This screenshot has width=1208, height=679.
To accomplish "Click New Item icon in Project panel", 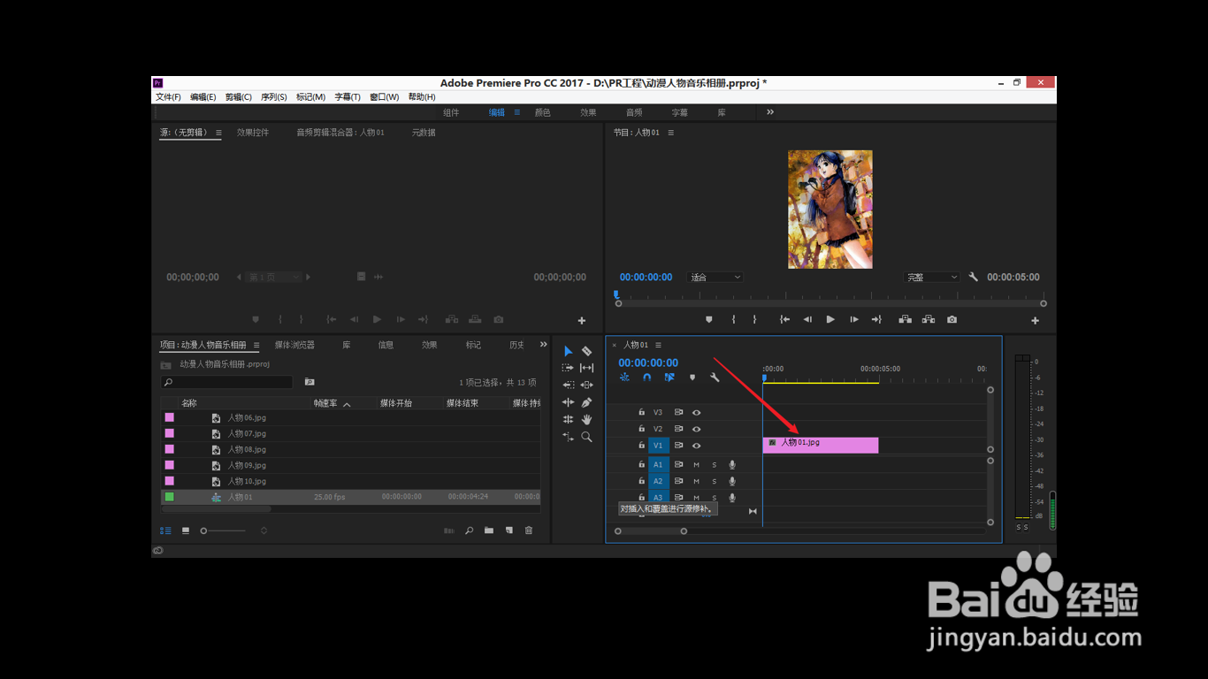I will [x=509, y=530].
